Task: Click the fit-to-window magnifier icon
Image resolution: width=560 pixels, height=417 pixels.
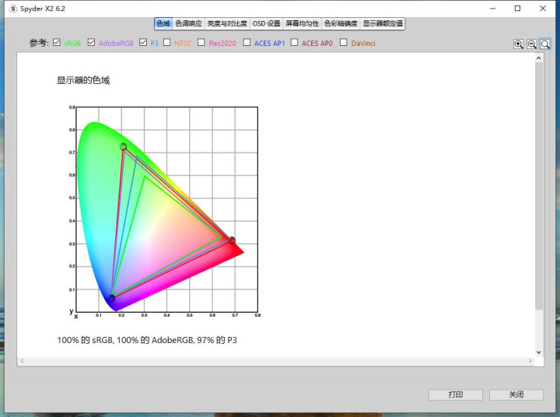Action: tap(545, 44)
